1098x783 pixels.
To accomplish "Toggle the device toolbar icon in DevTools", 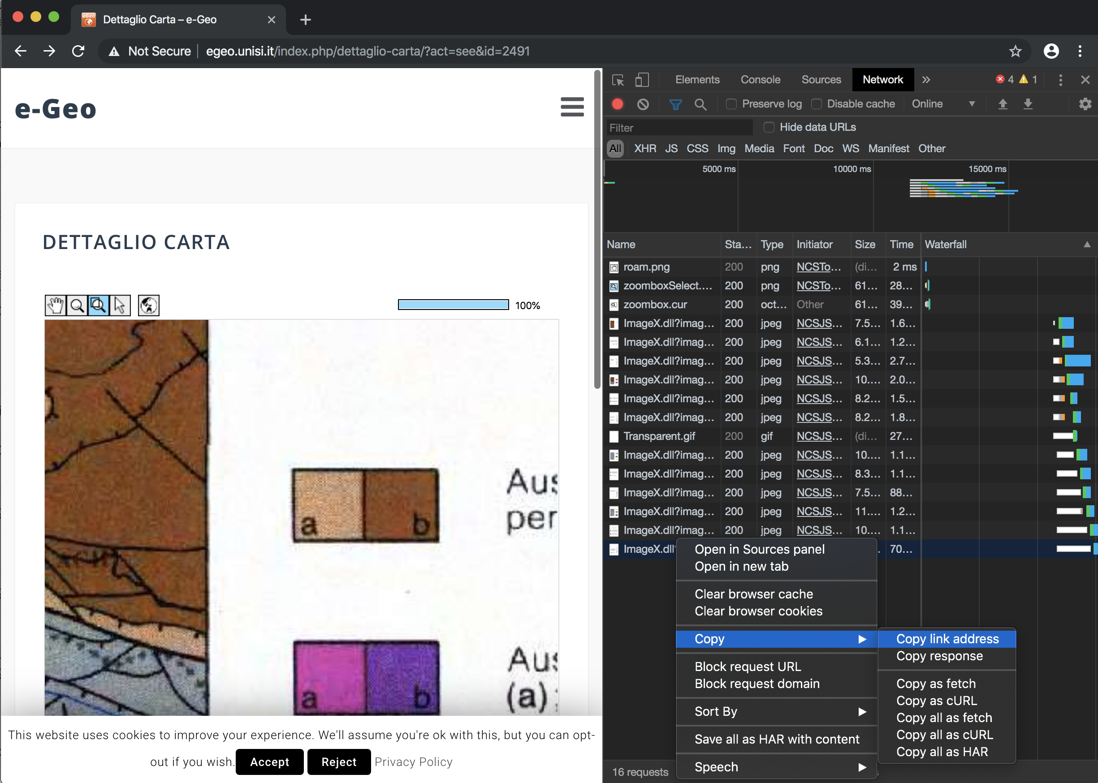I will [x=642, y=80].
